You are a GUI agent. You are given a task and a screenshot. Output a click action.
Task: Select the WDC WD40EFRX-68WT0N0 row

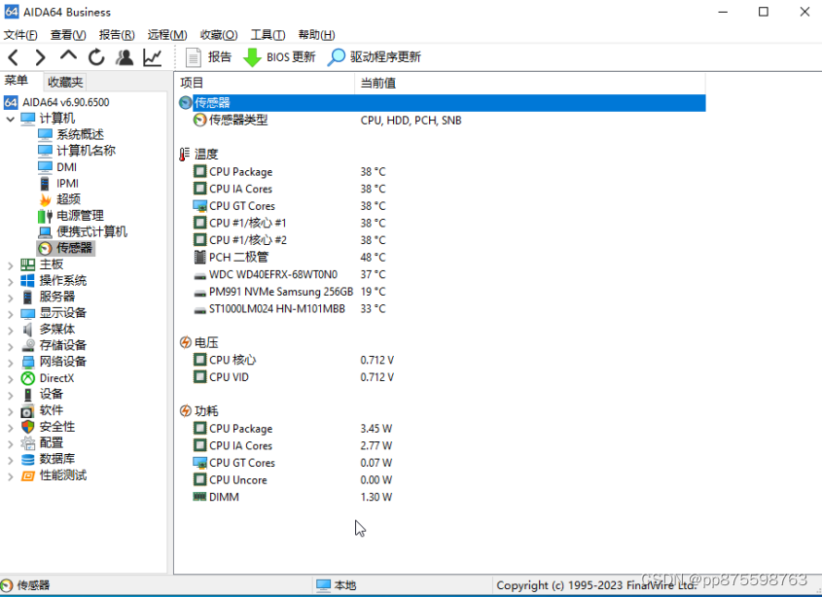[443, 274]
